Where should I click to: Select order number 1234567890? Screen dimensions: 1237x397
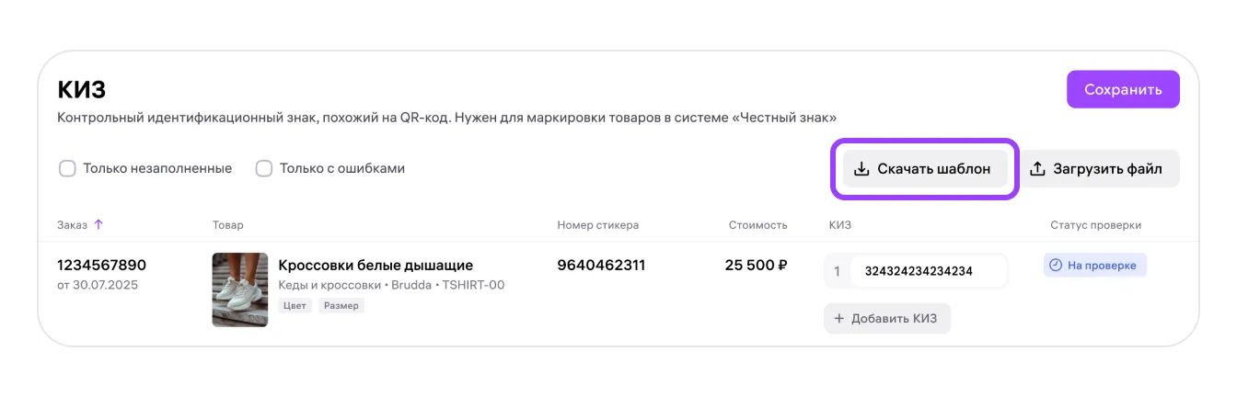(x=101, y=266)
